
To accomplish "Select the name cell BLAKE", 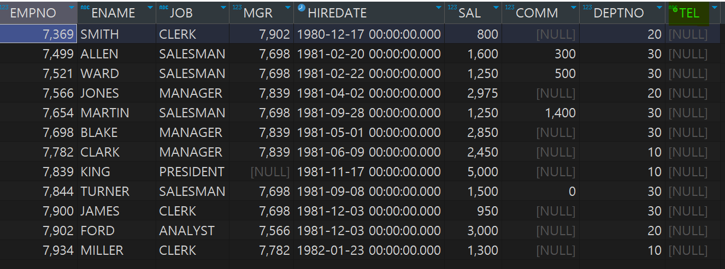I will [117, 133].
